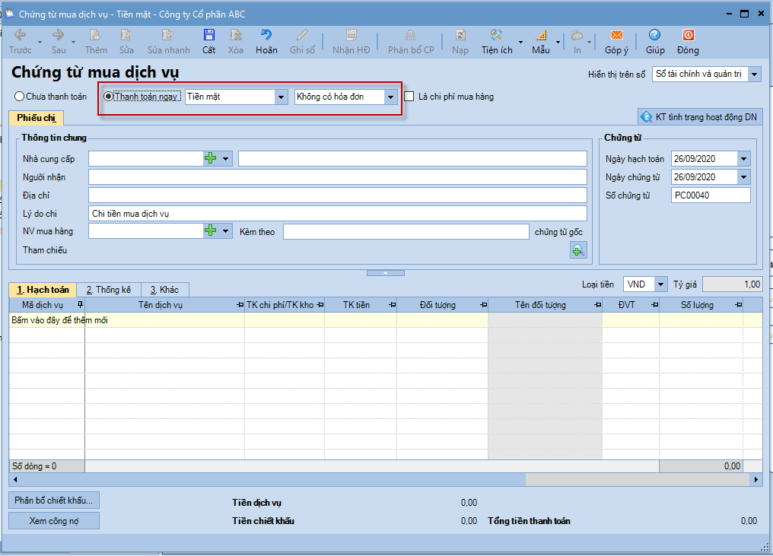Switch to the 1. Hạch toán tab

[43, 290]
